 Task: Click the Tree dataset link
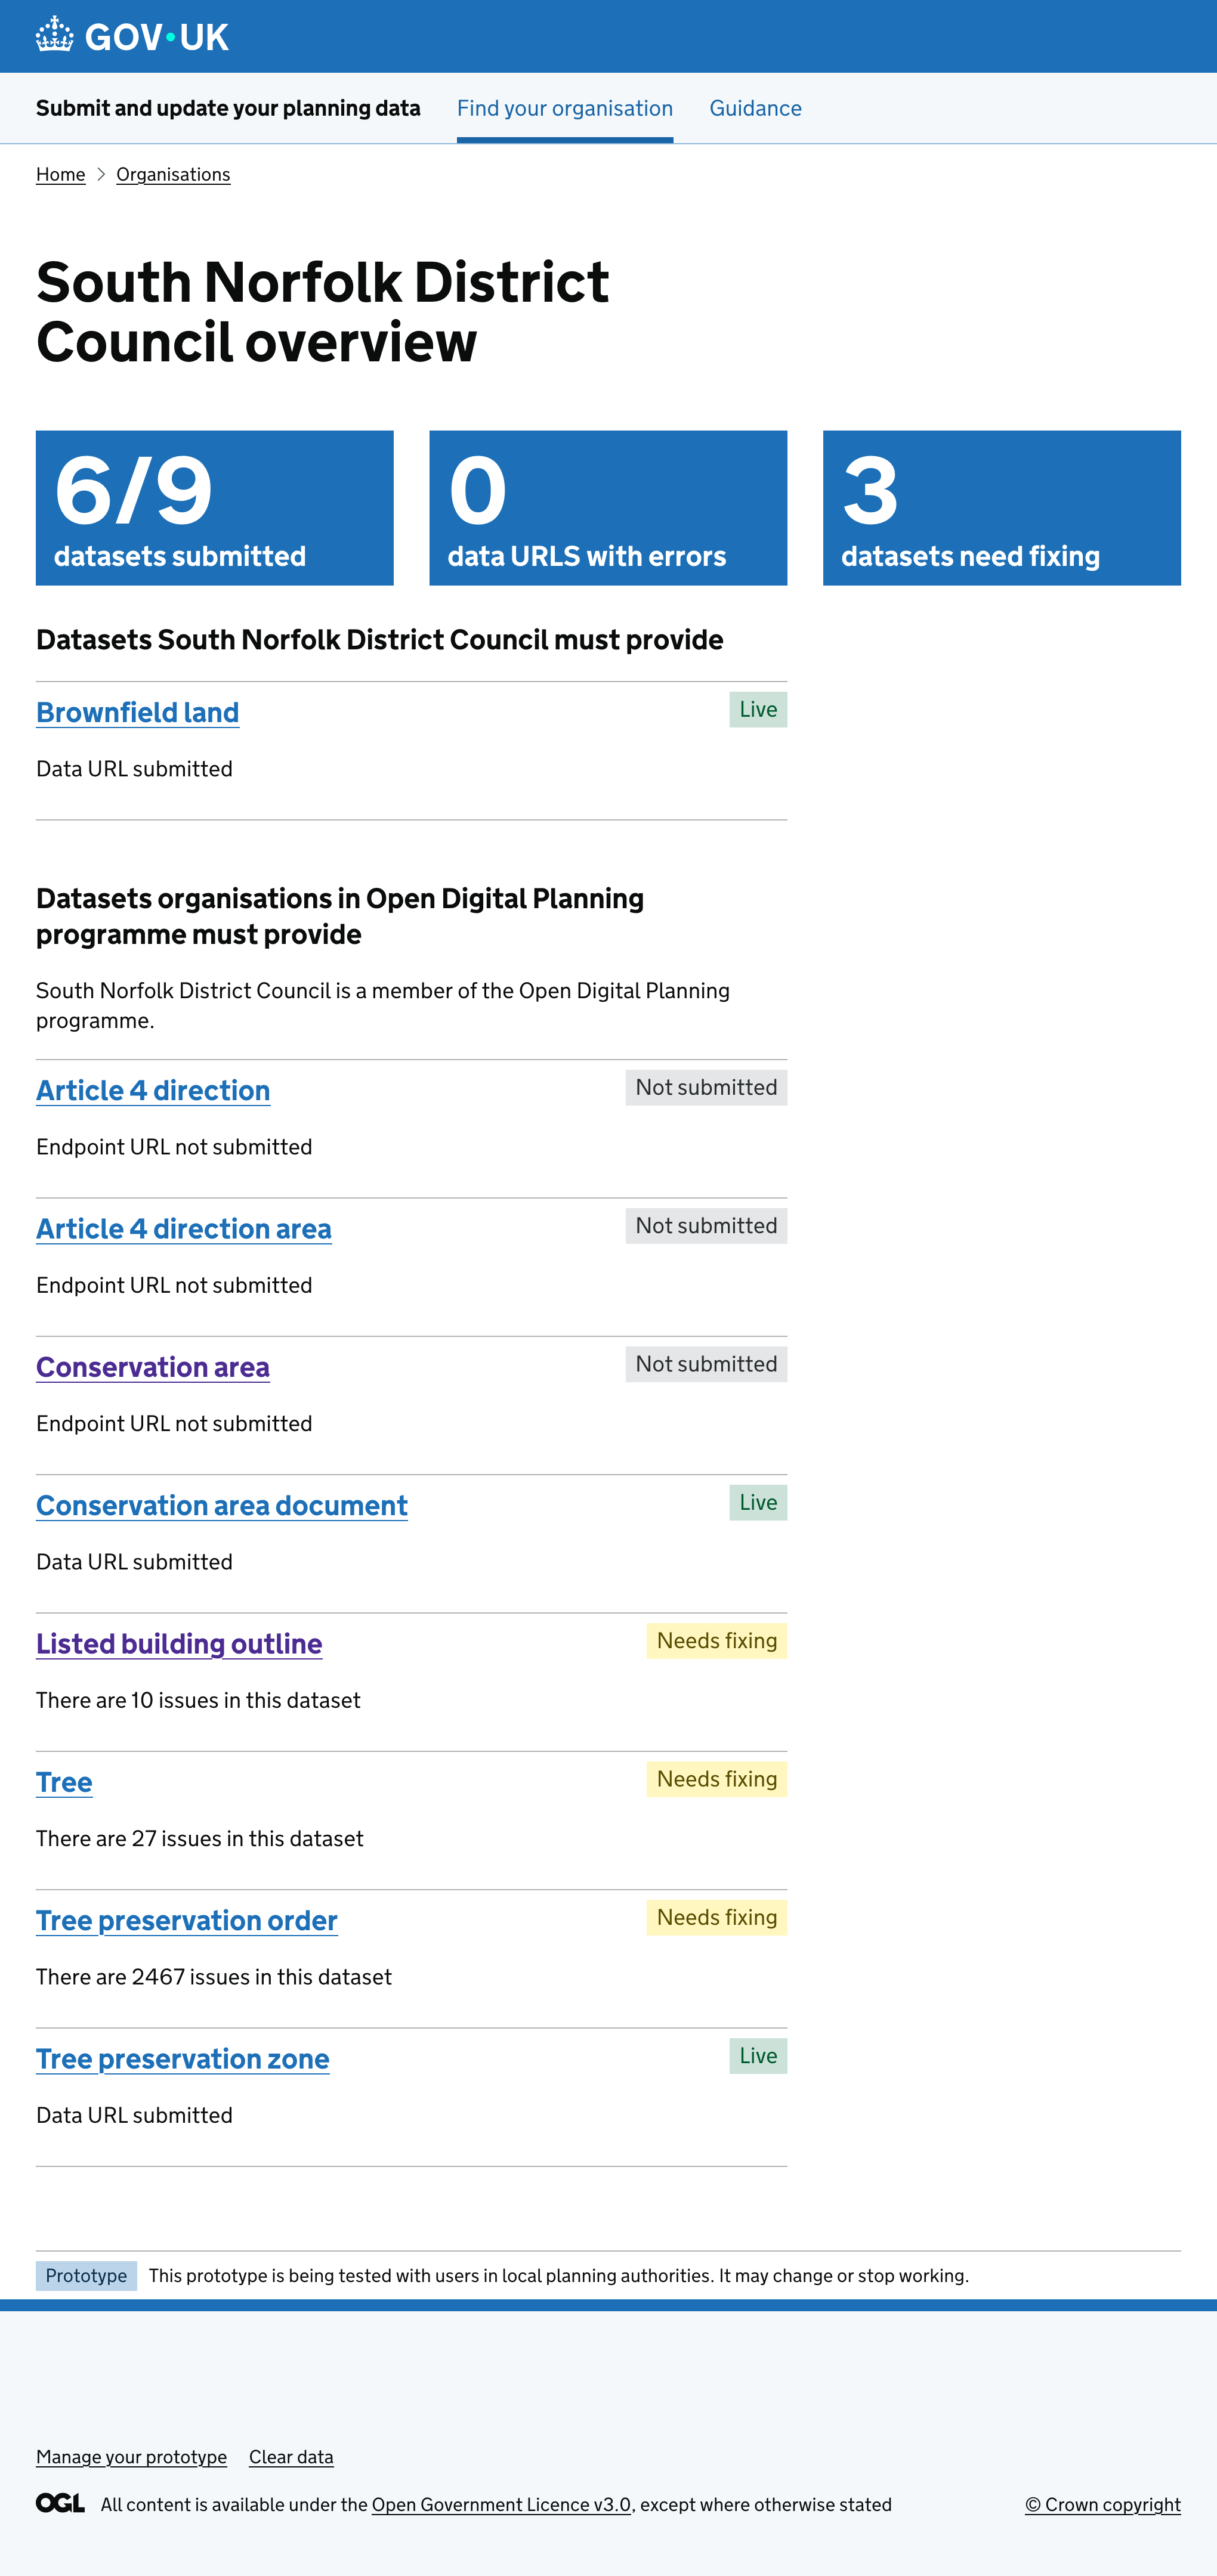point(64,1782)
